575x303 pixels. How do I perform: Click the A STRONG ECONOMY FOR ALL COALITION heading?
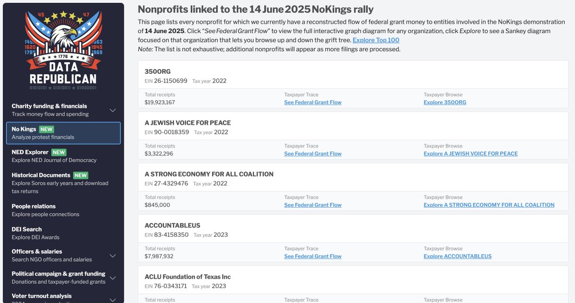pyautogui.click(x=209, y=174)
